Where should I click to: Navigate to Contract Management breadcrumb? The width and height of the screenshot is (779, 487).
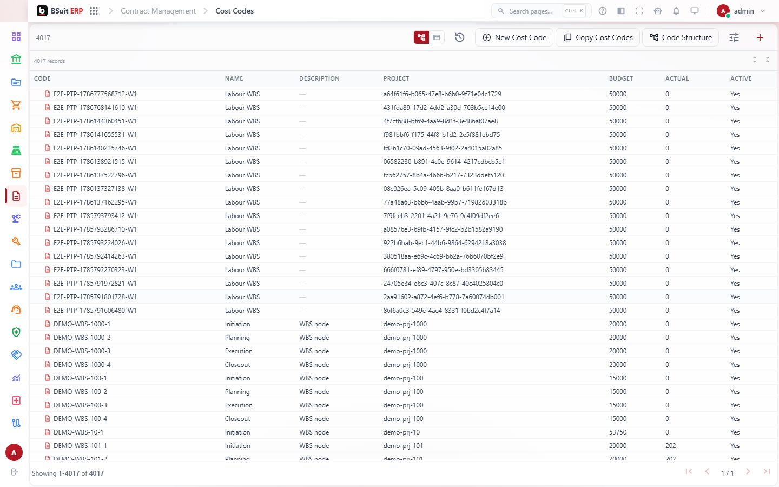tap(158, 11)
